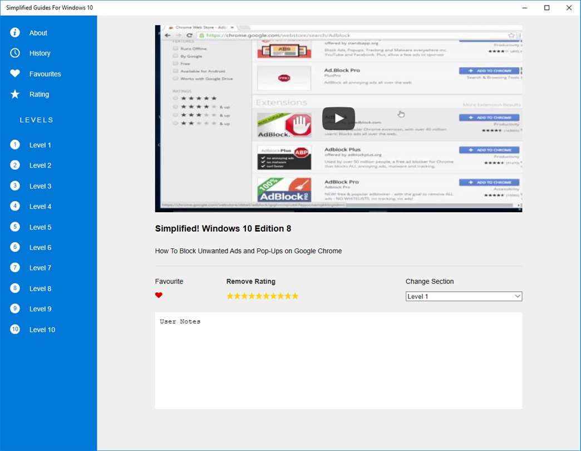Click the Change Section dropdown arrow

[517, 296]
